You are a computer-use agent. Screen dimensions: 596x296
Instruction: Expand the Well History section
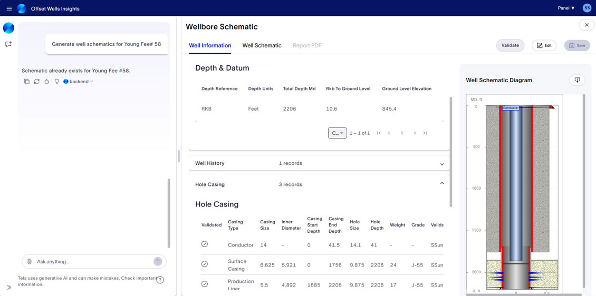point(319,164)
